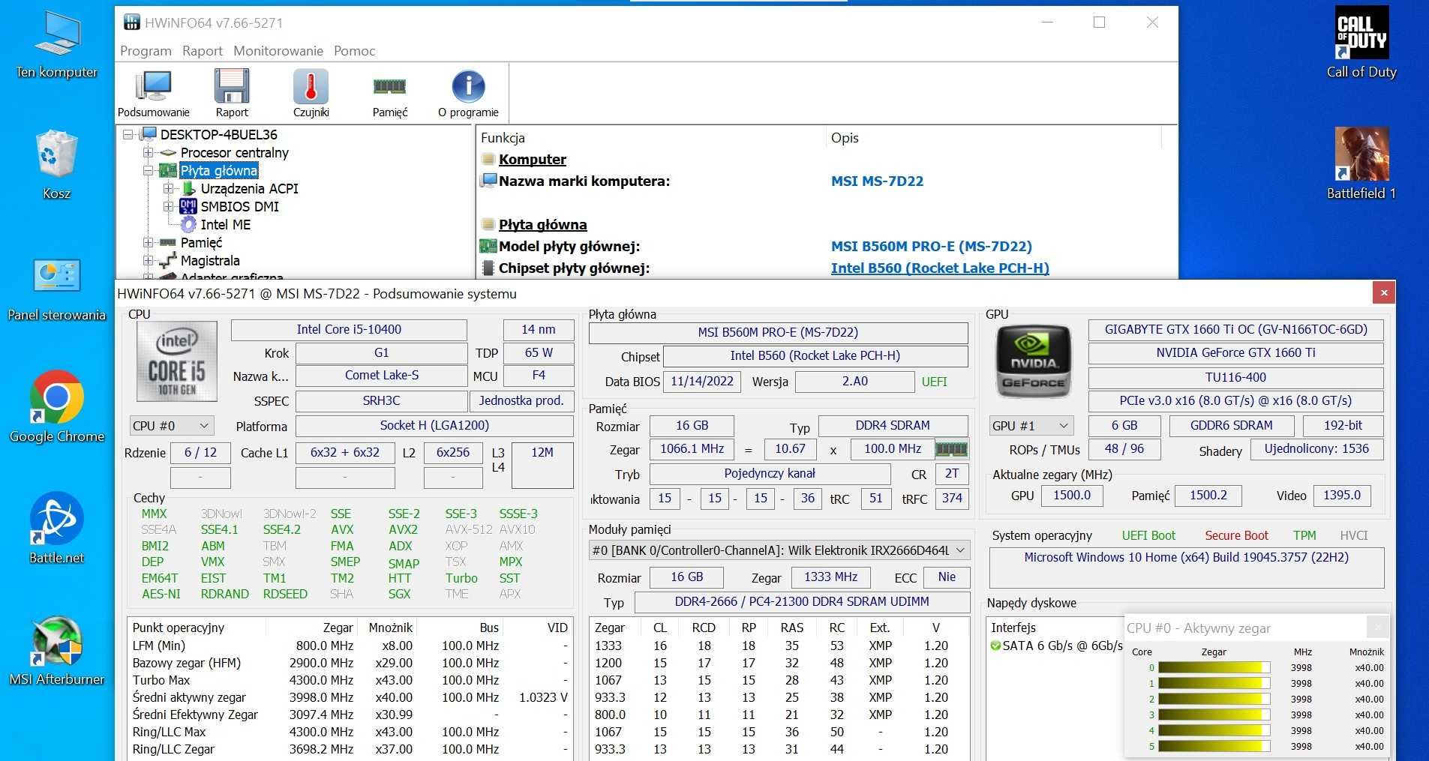Expand Urządzenia ACPI tree node

pyautogui.click(x=169, y=188)
